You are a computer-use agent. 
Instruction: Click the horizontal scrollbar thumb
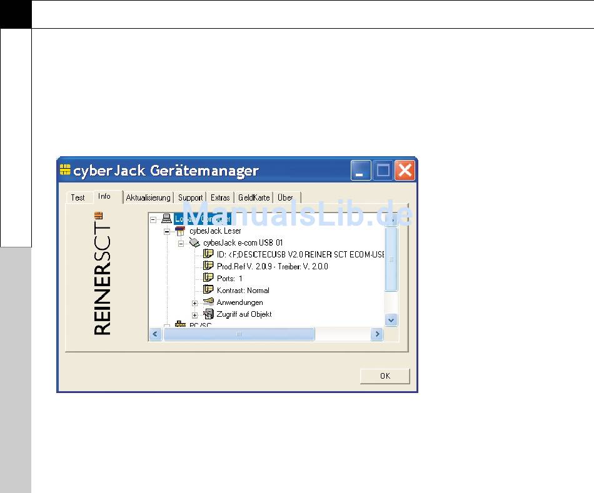(x=239, y=334)
